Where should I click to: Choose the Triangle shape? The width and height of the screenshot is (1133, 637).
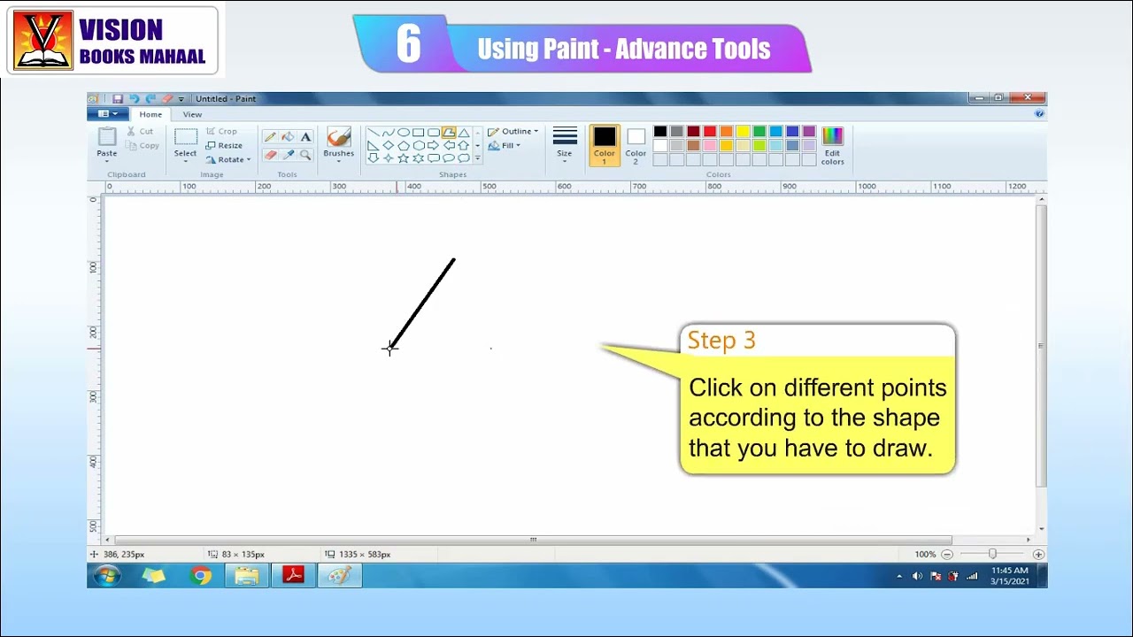pyautogui.click(x=464, y=133)
